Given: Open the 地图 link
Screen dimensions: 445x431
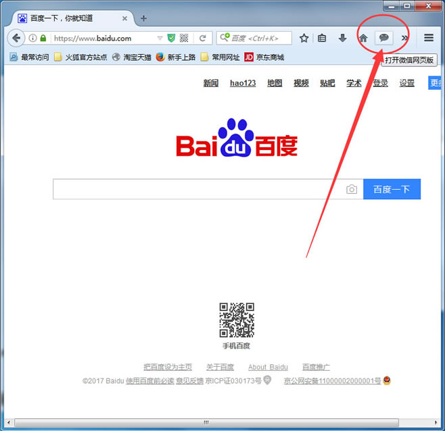Looking at the screenshot, I should tap(275, 83).
